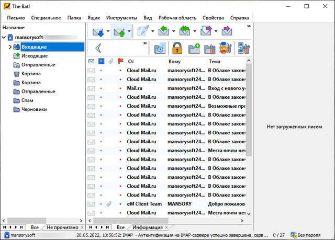
Task: Click the Forward message icon
Action: pos(205,31)
